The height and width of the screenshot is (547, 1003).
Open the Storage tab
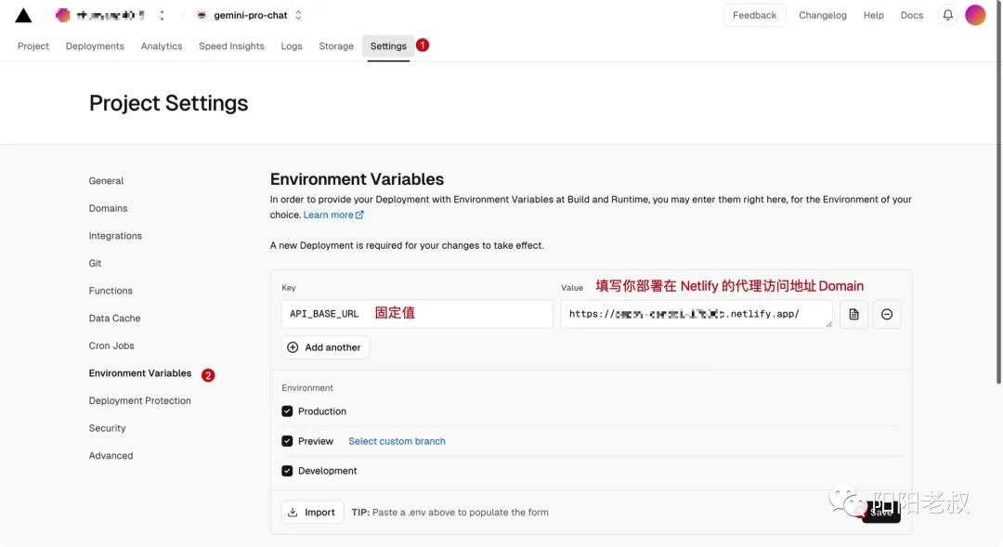pyautogui.click(x=335, y=46)
